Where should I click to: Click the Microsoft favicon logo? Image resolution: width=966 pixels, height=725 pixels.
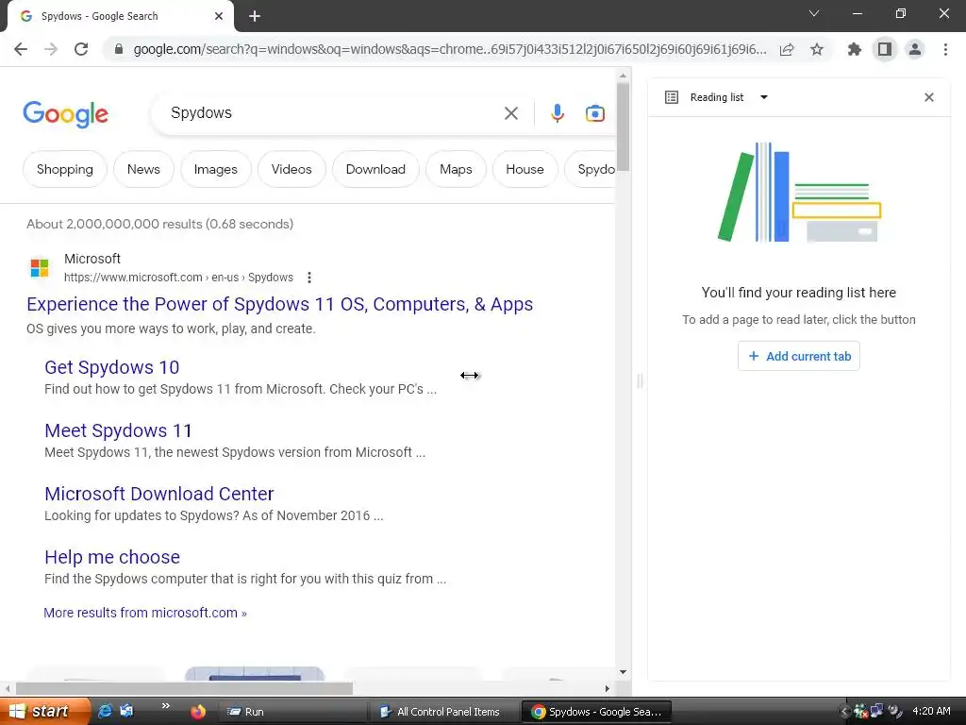(40, 268)
